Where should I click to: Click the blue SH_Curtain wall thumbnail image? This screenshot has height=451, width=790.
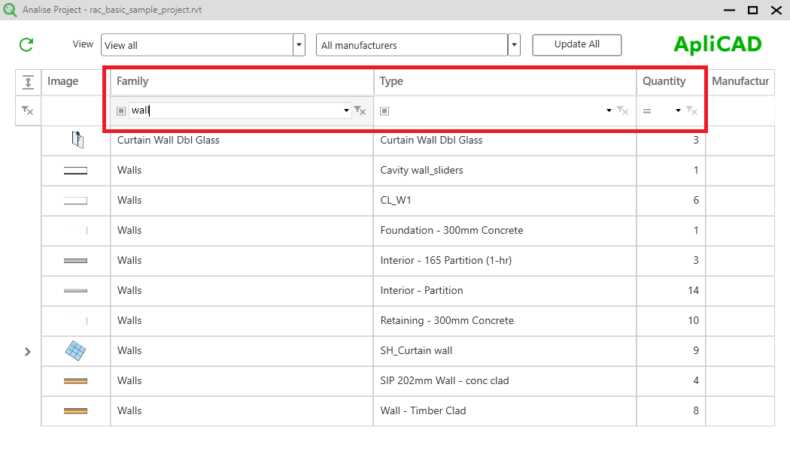75,350
